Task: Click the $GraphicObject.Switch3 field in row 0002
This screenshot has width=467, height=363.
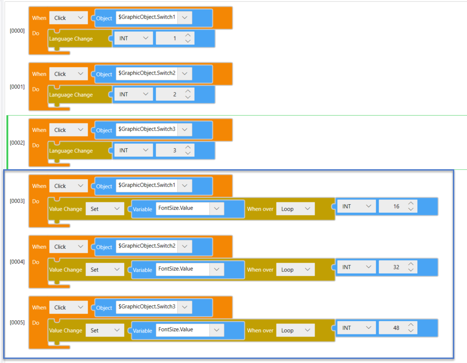Action: click(x=147, y=130)
